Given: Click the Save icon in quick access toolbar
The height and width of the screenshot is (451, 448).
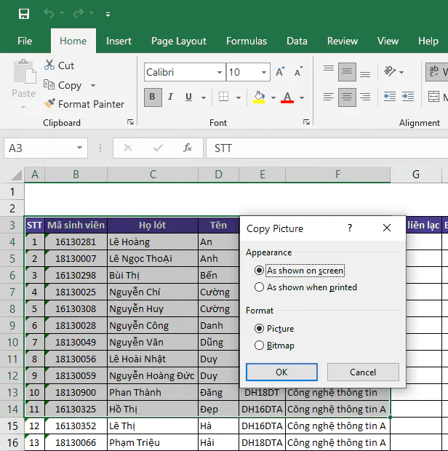Looking at the screenshot, I should (x=24, y=14).
